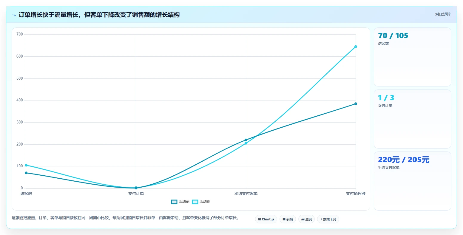Click the 支付销售额 x-axis label
The height and width of the screenshot is (235, 463).
pyautogui.click(x=356, y=194)
